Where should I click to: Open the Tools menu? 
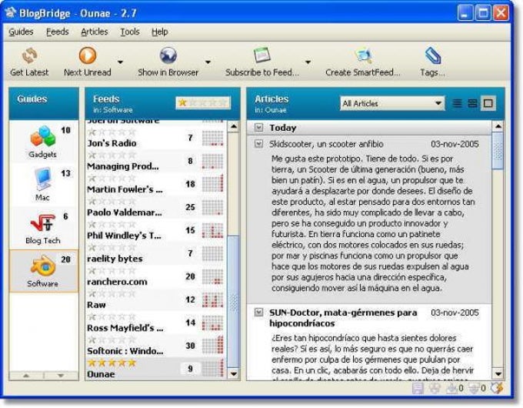[130, 32]
